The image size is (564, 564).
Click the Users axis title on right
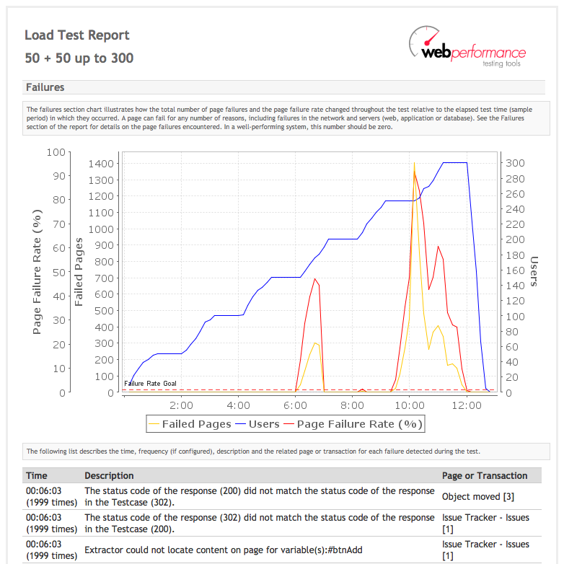(x=534, y=272)
